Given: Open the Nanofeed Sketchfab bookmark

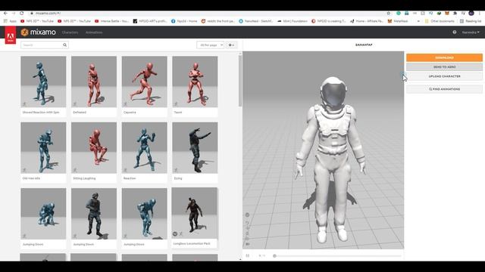Looking at the screenshot, I should [x=256, y=21].
